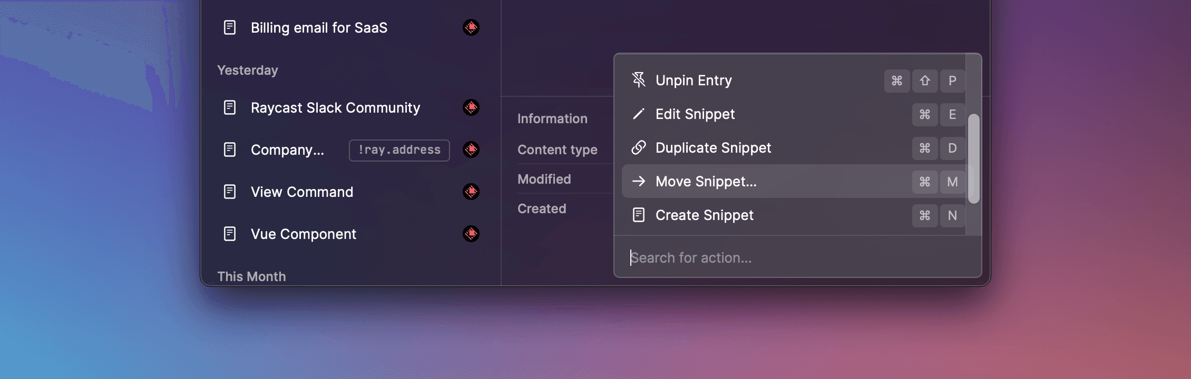Select Move Snippet... action
This screenshot has width=1191, height=379.
coord(794,181)
